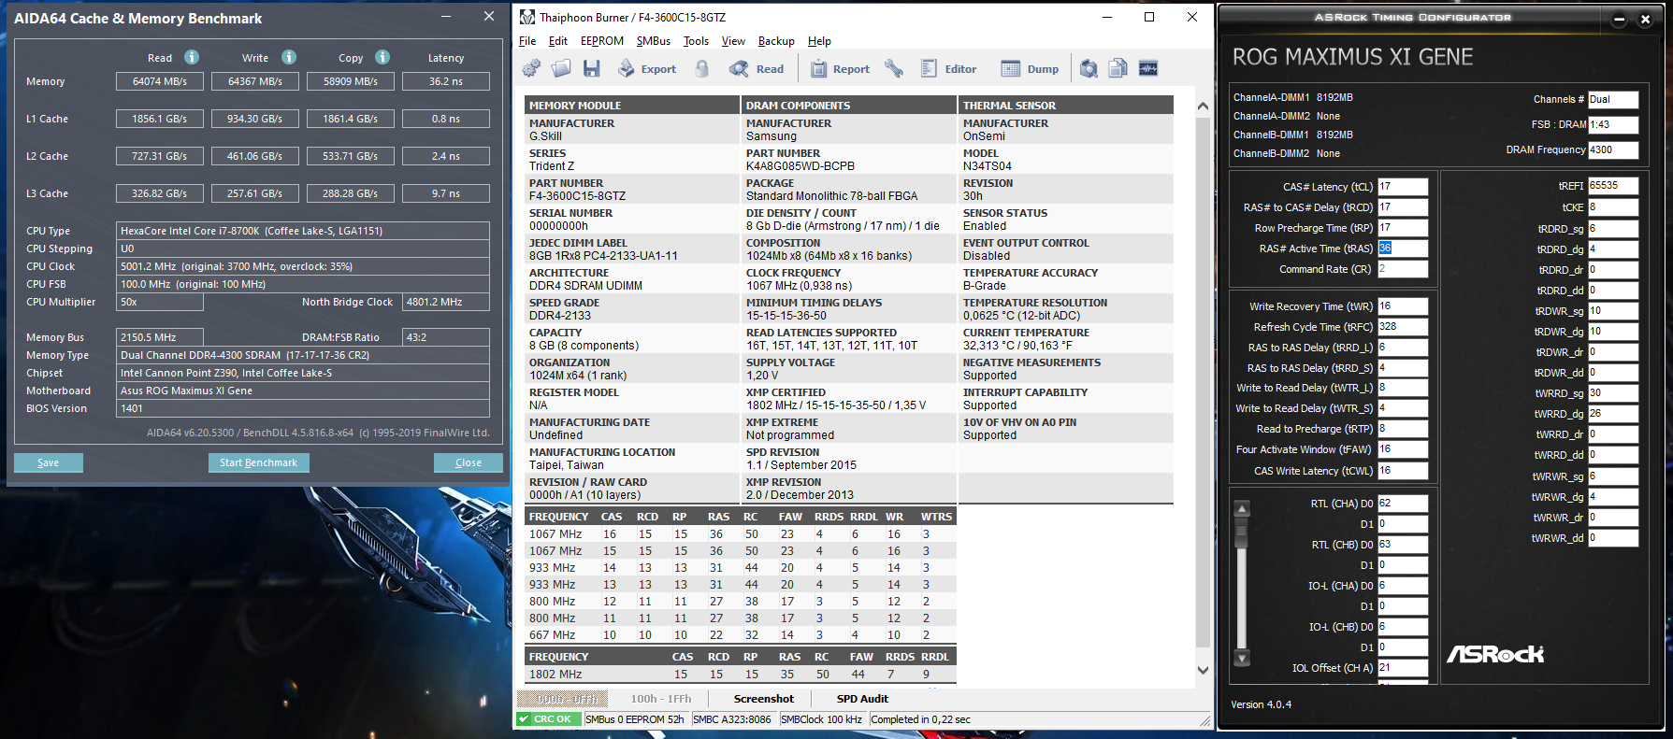
Task: Click the IOL Offset (CH A) field
Action: (x=1403, y=668)
